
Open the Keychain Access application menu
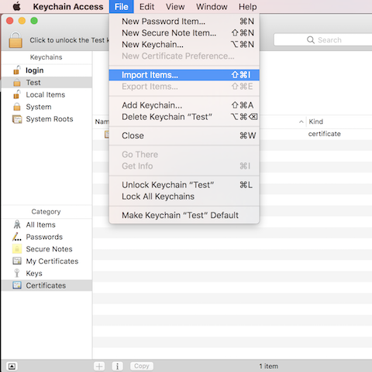coord(68,7)
